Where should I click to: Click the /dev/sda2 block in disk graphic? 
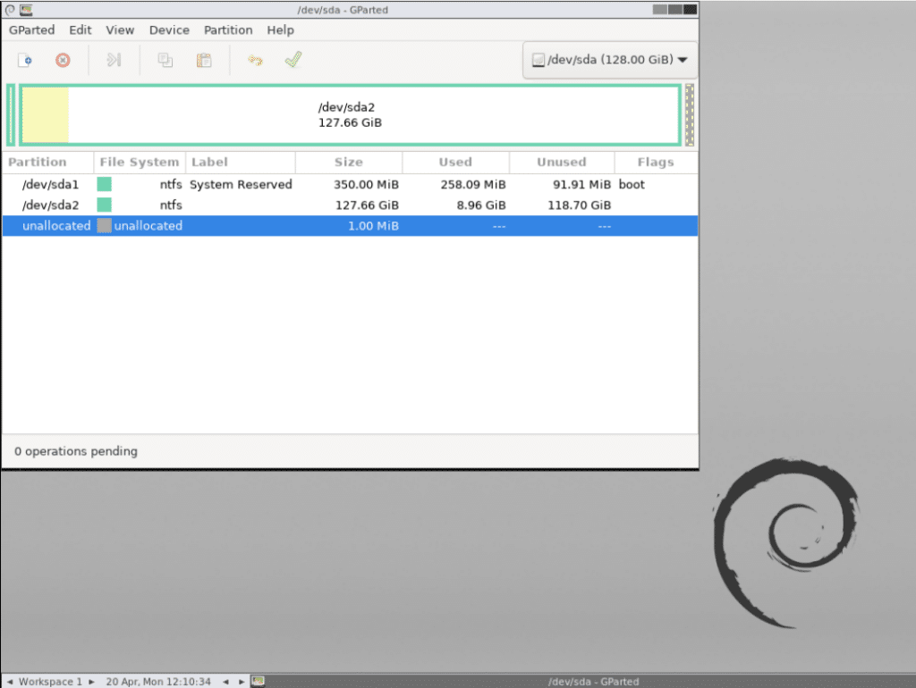(350, 114)
